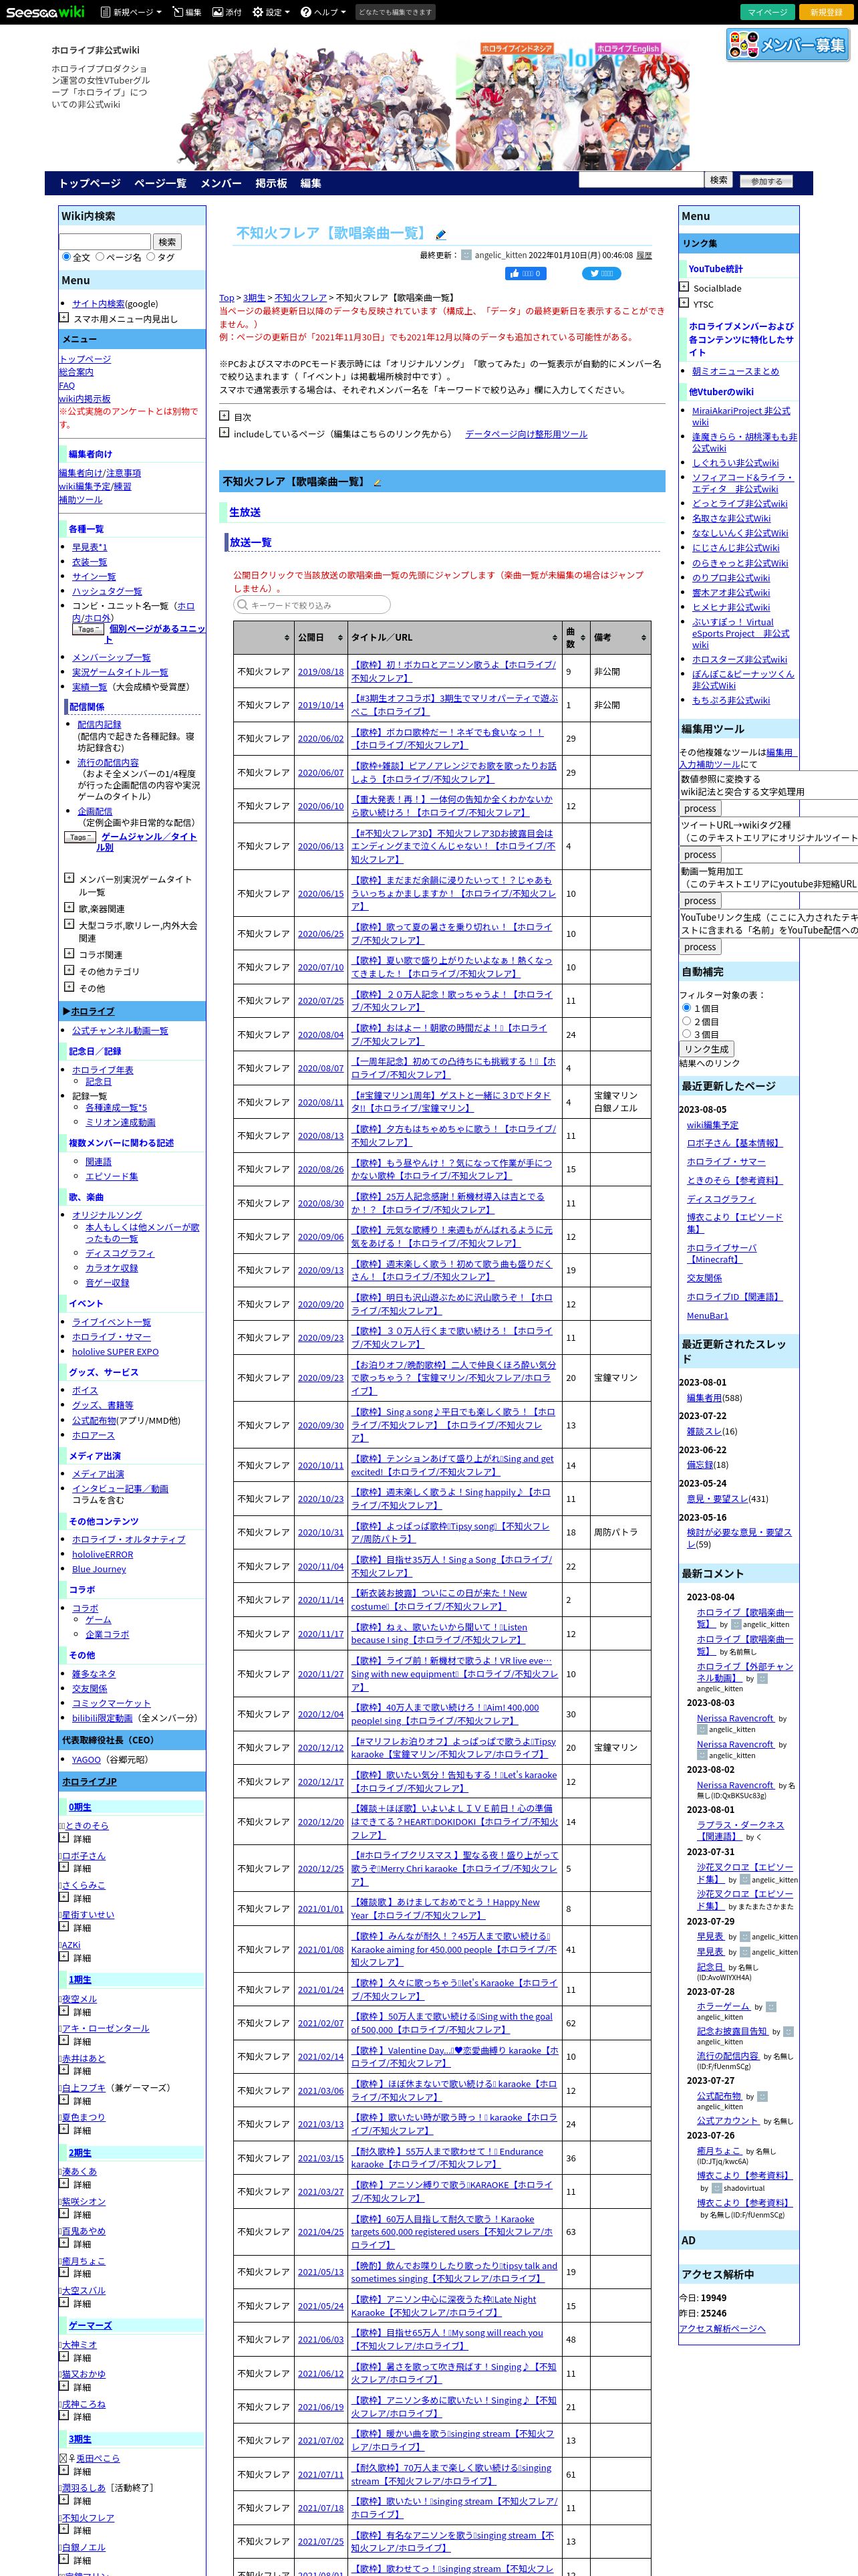Click the page title pencil edit icon
858x2576 pixels.
[440, 235]
